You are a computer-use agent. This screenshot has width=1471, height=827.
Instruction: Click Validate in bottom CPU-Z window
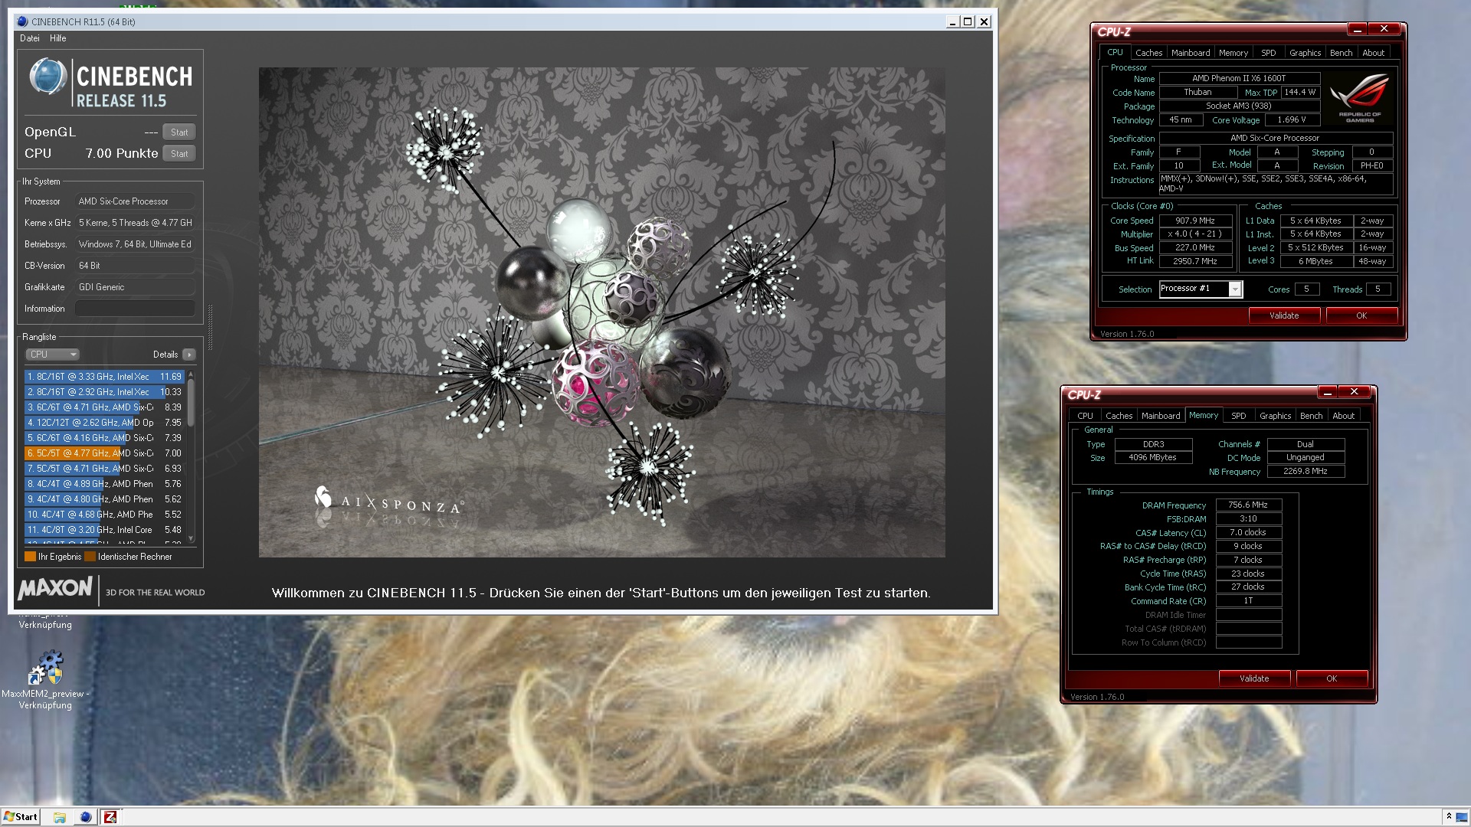(x=1254, y=678)
